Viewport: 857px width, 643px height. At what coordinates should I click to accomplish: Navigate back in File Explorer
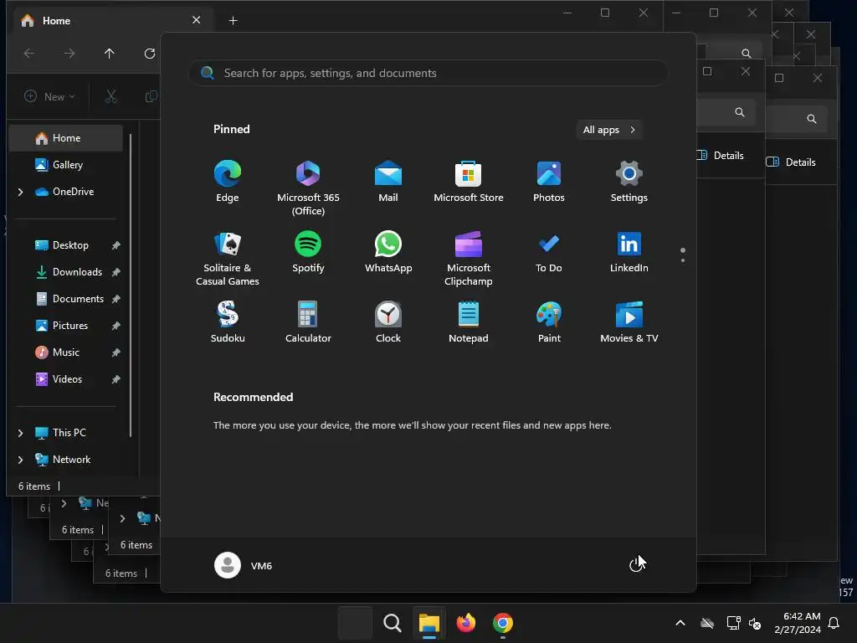(x=29, y=53)
